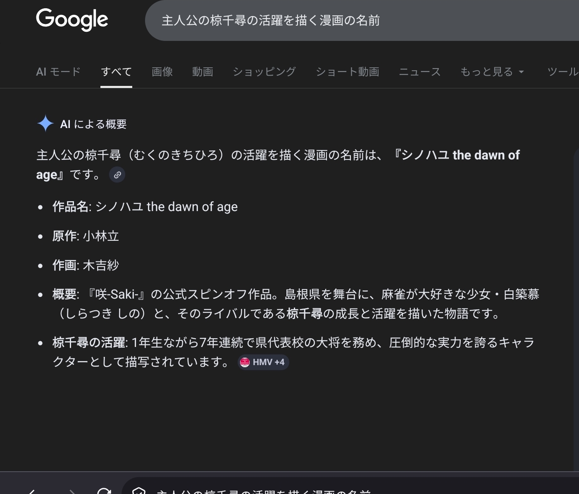
Task: Click the chain link source icon
Action: 117,175
